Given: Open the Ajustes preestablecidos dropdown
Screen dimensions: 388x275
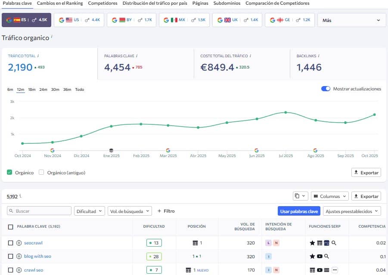Looking at the screenshot, I should (x=352, y=211).
